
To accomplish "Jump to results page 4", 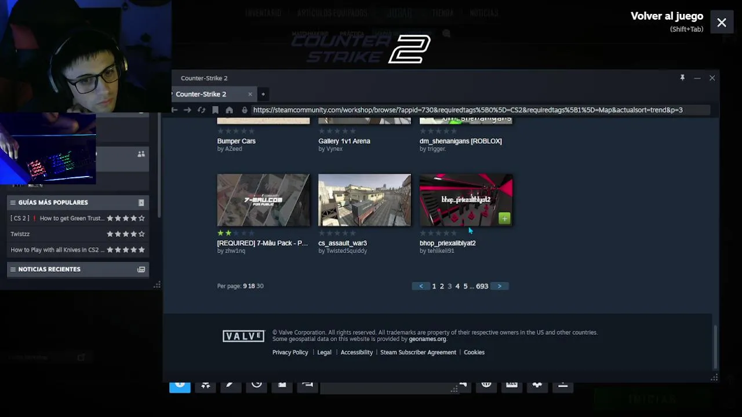I will point(457,286).
